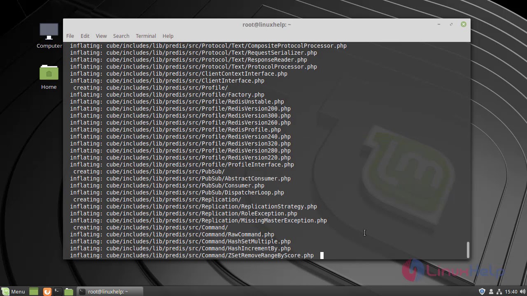Click the line ending in ClientContextInterface.php
Viewport: 527px width, 296px height.
click(x=179, y=74)
